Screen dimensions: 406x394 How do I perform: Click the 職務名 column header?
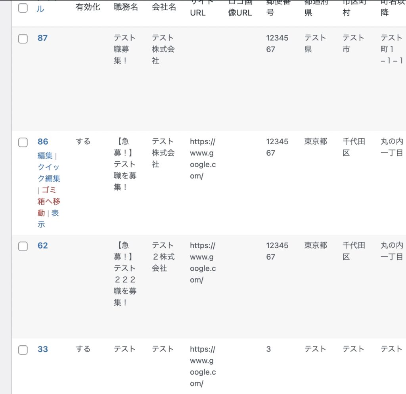(126, 7)
